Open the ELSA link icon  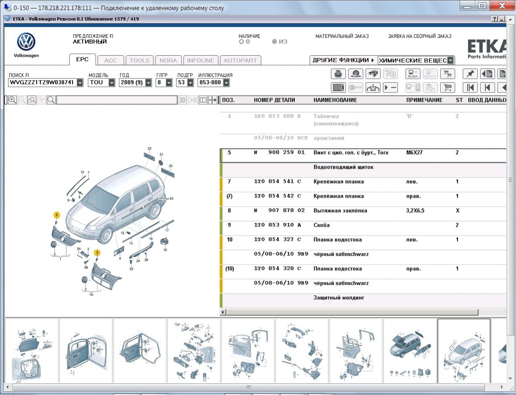413,74
